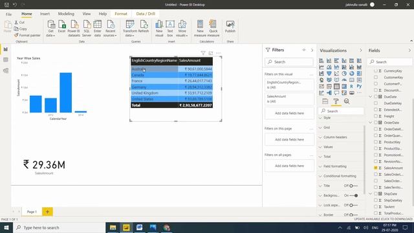Collapse the OrderDate field hierarchy
414x233 pixels.
click(371, 122)
